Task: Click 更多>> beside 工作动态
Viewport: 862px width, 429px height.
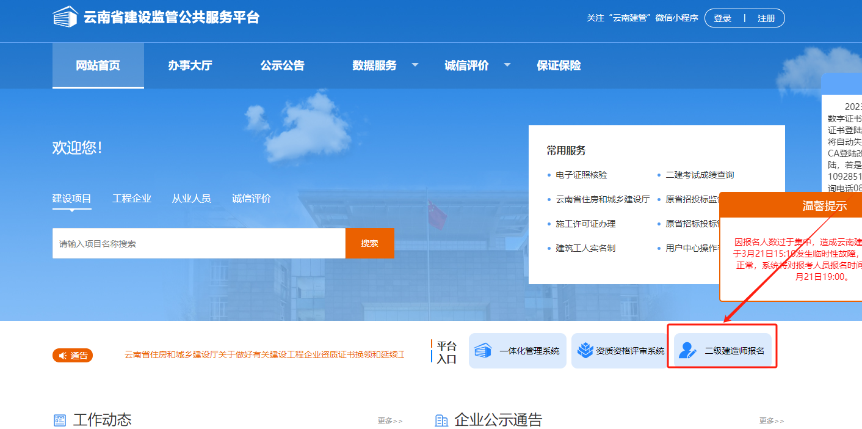Action: [x=390, y=421]
